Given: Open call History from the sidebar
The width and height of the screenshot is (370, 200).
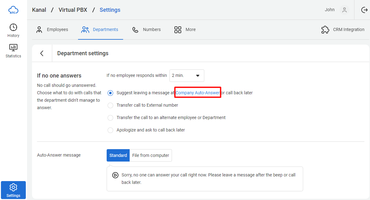Looking at the screenshot, I should tap(13, 30).
